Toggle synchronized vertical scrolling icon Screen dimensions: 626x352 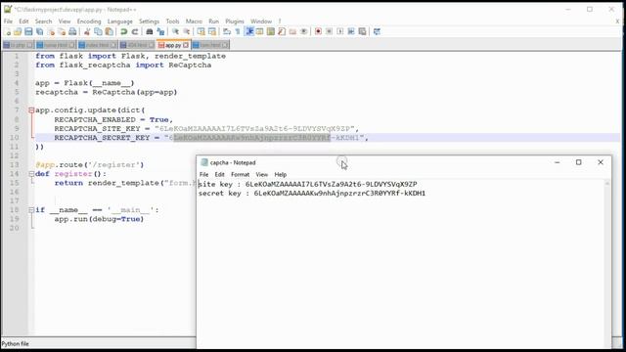201,31
